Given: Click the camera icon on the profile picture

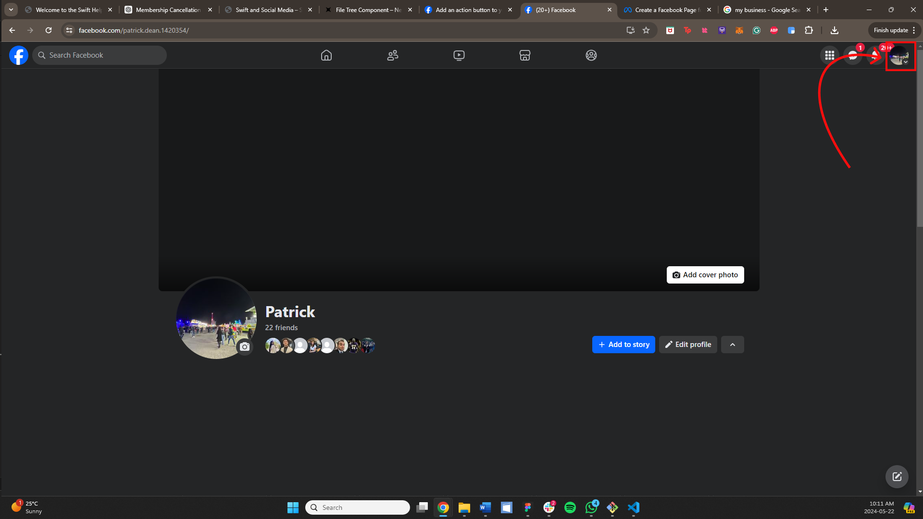Looking at the screenshot, I should tap(245, 346).
